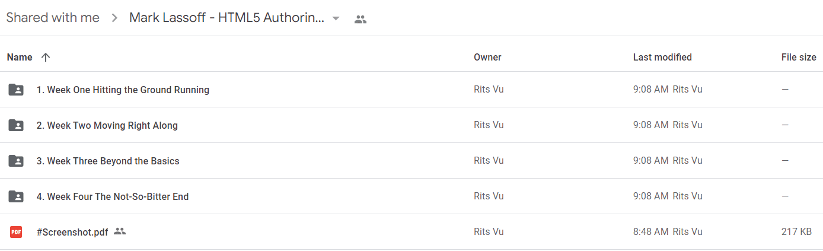823x251 pixels.
Task: Click the Owner column header
Action: (x=487, y=58)
